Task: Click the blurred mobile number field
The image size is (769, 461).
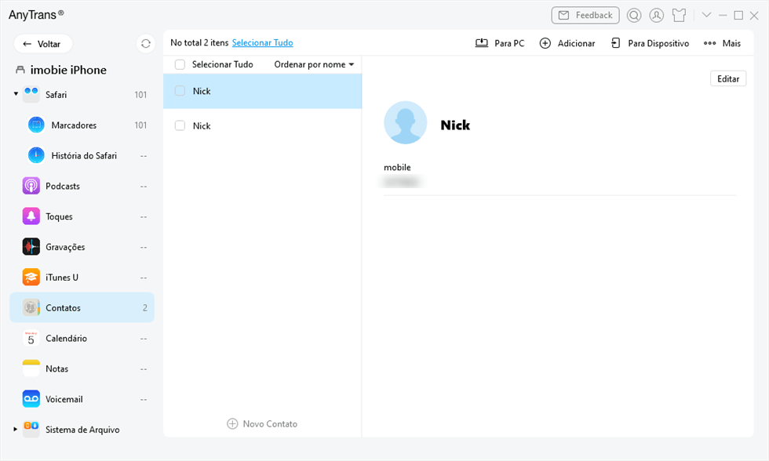Action: pyautogui.click(x=403, y=182)
